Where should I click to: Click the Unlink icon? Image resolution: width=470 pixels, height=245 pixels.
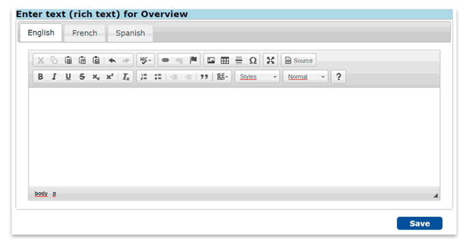pos(179,61)
